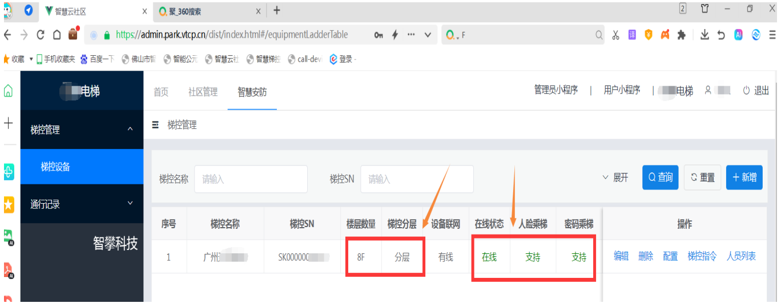Click the key password icon in address bar
The image size is (781, 303).
coord(379,35)
